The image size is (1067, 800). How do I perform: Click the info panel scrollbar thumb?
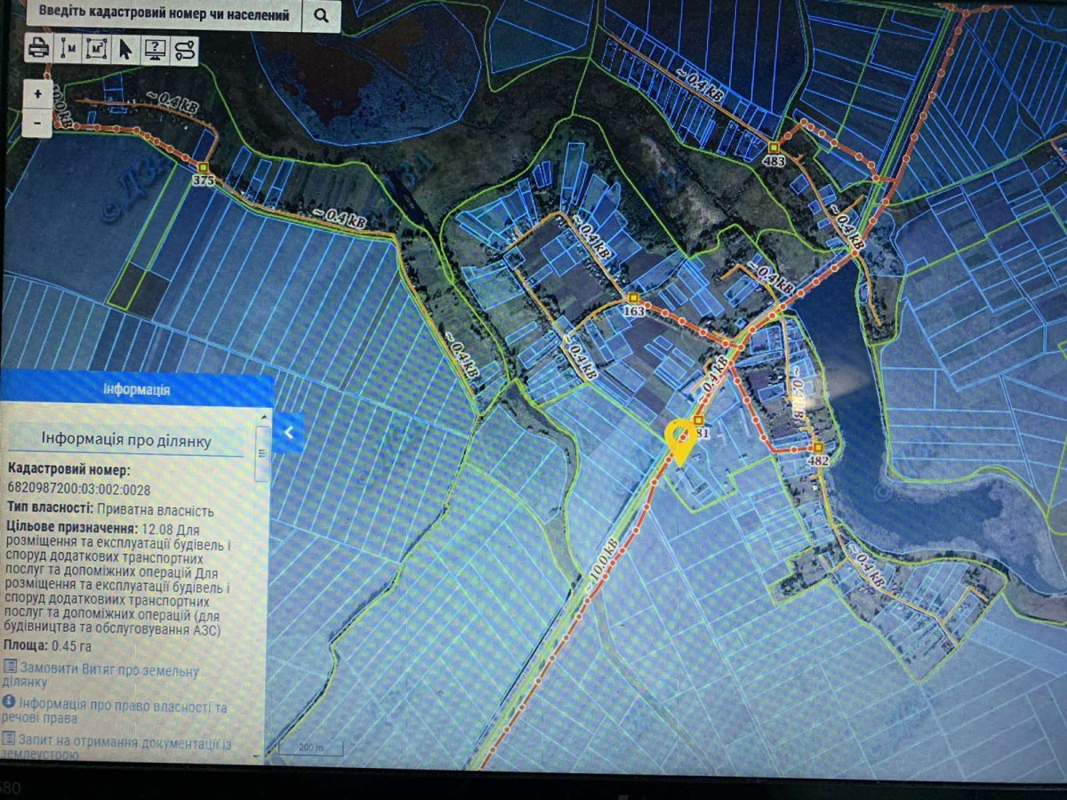[262, 452]
